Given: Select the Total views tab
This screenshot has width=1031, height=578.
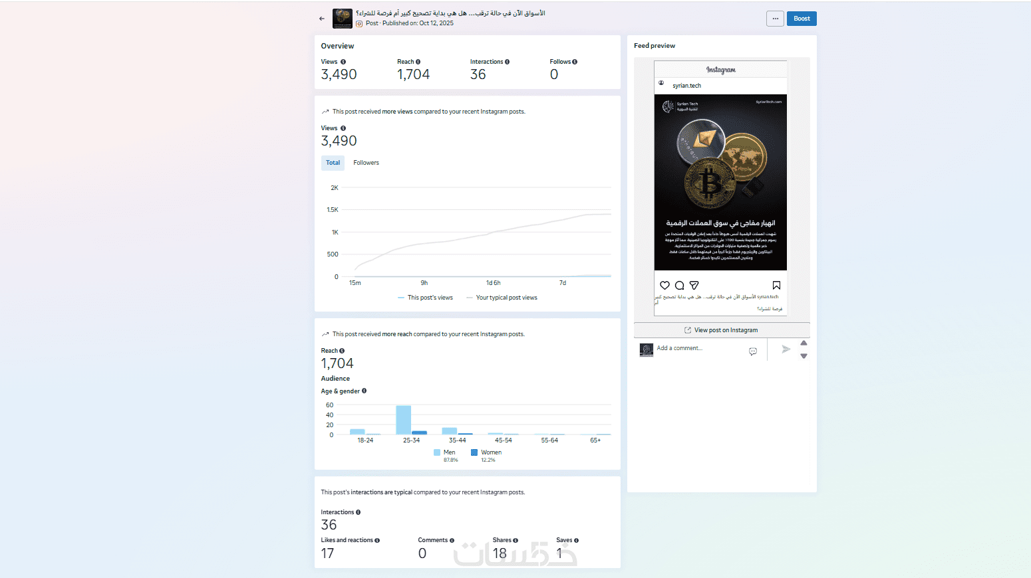Looking at the screenshot, I should coord(333,163).
